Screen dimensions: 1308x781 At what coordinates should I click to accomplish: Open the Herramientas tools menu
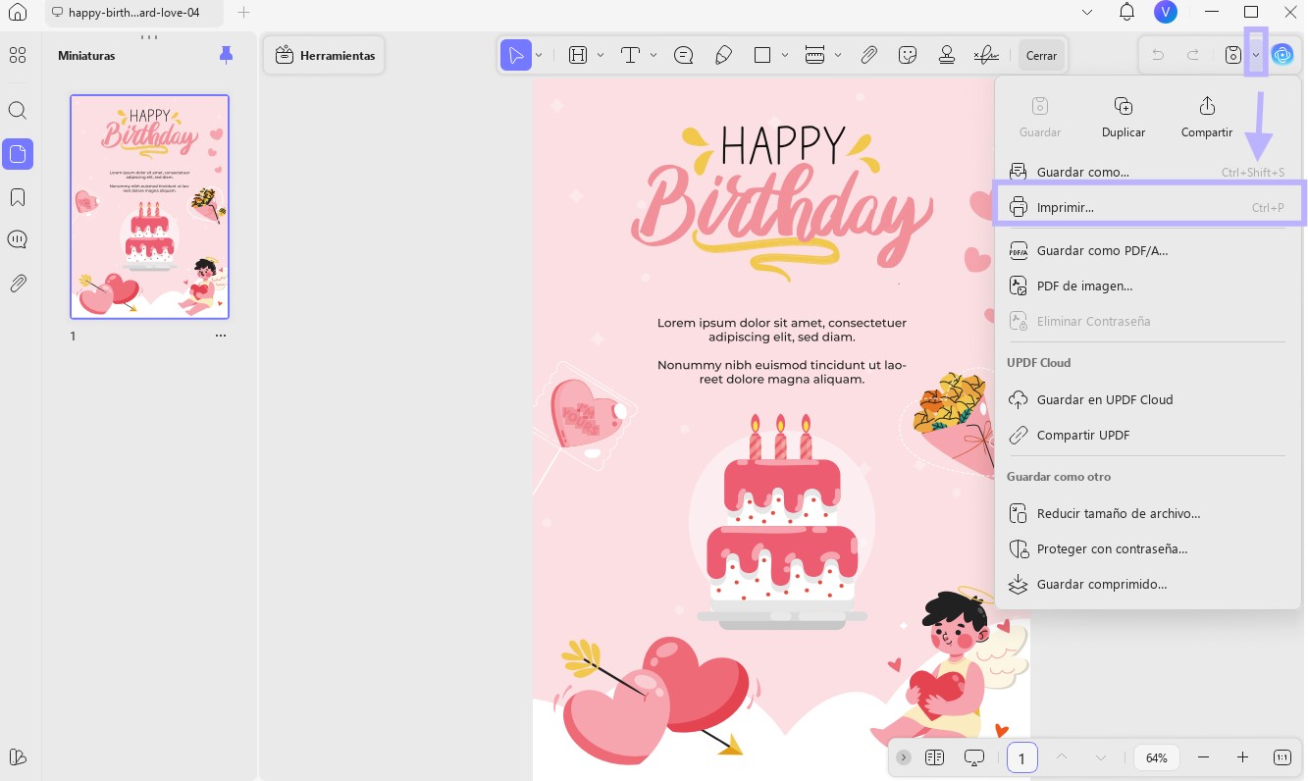(x=326, y=56)
